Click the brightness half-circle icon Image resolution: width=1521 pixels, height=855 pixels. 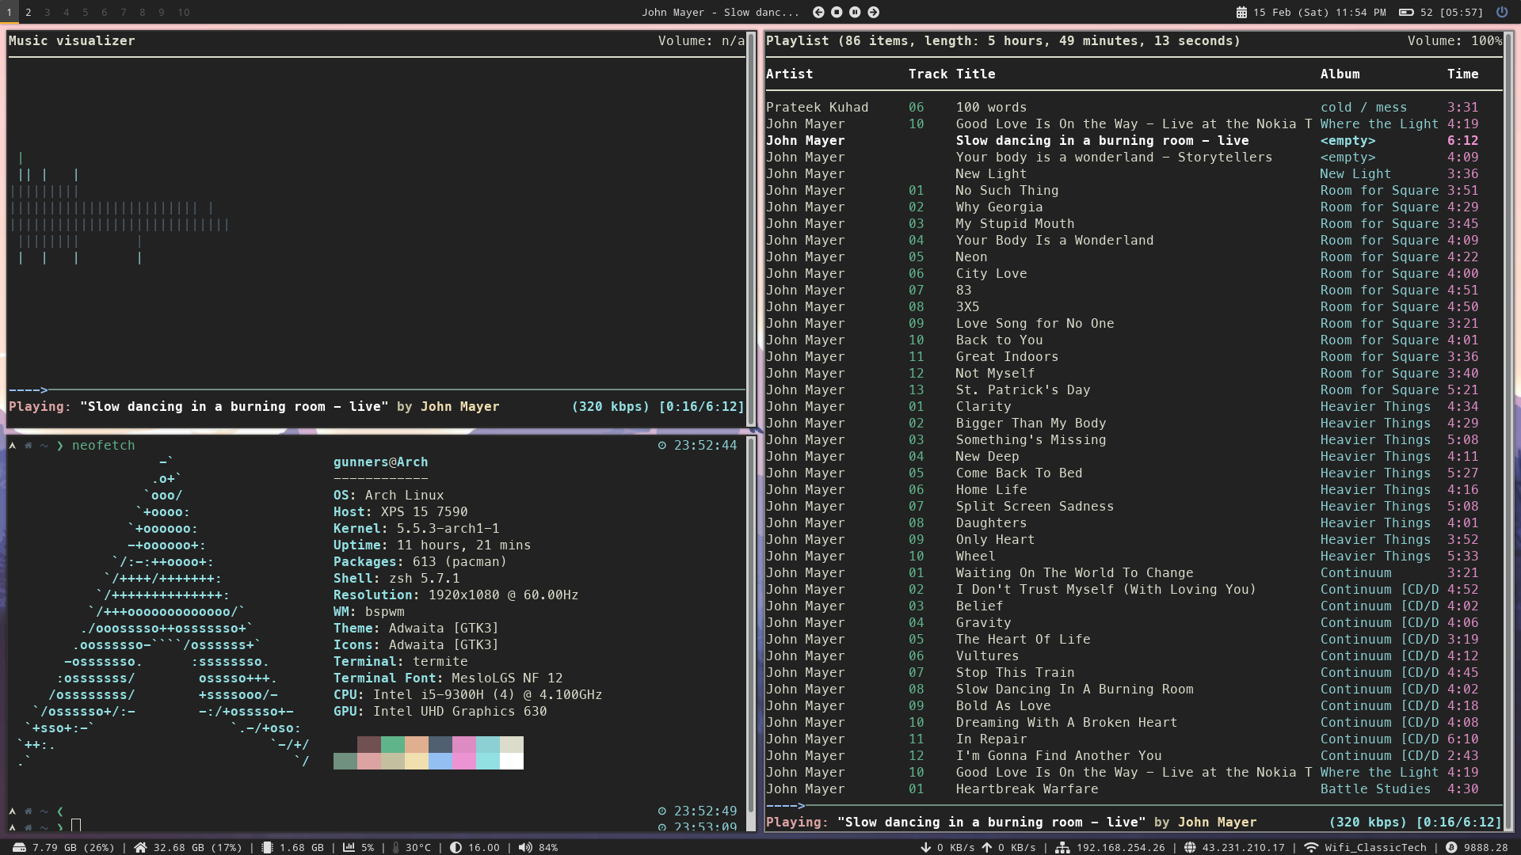[x=456, y=847]
